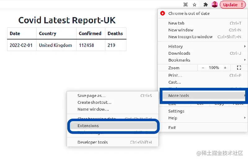
Task: Click the 100% zoom level value
Action: click(x=214, y=68)
